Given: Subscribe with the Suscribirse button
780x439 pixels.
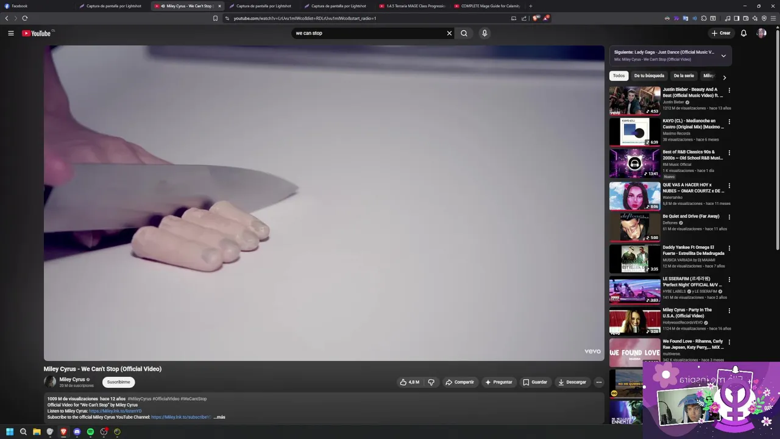Looking at the screenshot, I should 118,382.
